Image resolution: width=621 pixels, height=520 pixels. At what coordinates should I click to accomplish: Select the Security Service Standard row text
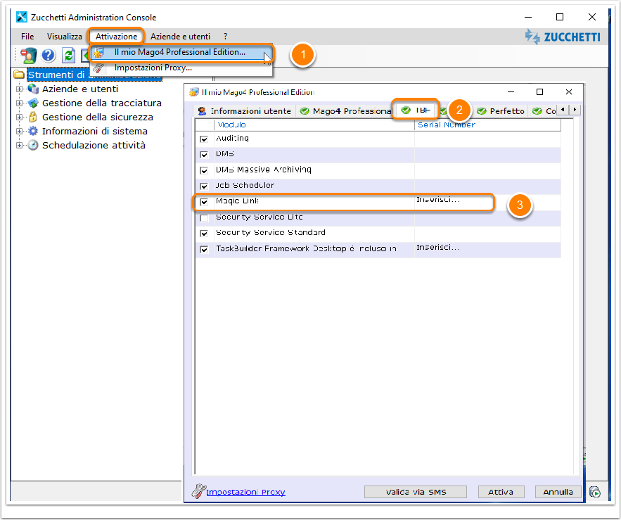click(x=271, y=232)
